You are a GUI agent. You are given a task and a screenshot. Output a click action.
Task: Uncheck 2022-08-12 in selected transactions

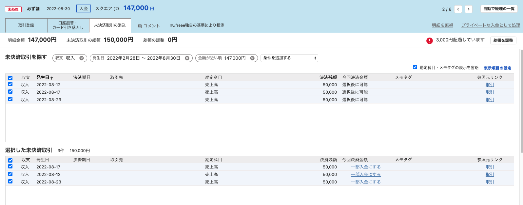point(10,174)
